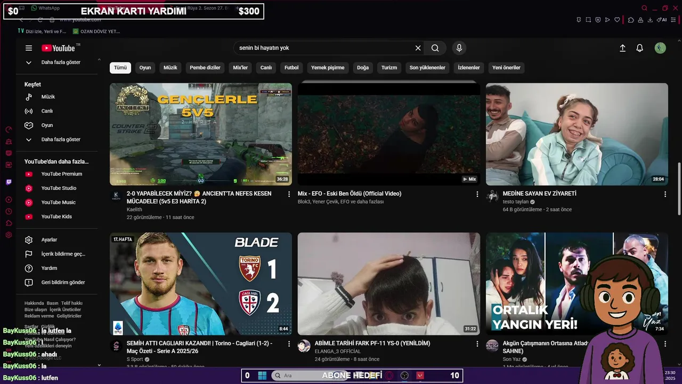Open the ad blocker shield icon

pos(598,20)
